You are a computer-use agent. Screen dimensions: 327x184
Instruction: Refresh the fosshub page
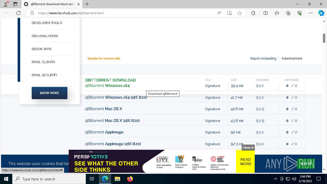(x=18, y=13)
